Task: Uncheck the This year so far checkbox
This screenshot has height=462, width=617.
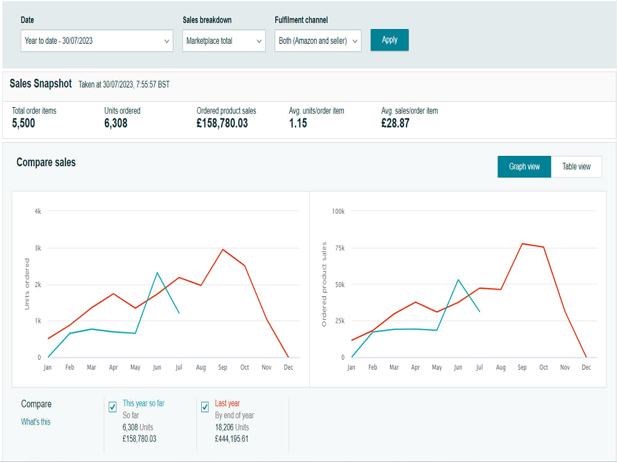Action: click(x=112, y=407)
